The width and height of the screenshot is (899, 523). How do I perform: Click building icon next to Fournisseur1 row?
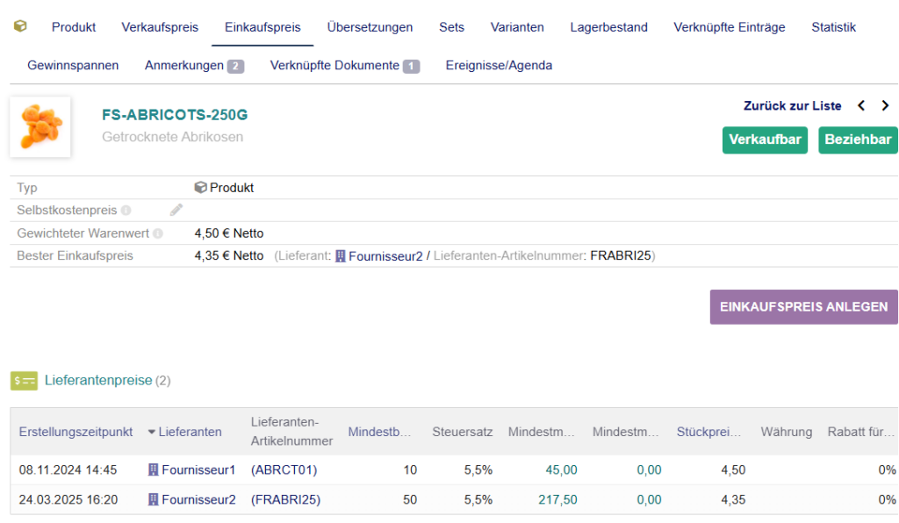click(x=155, y=470)
